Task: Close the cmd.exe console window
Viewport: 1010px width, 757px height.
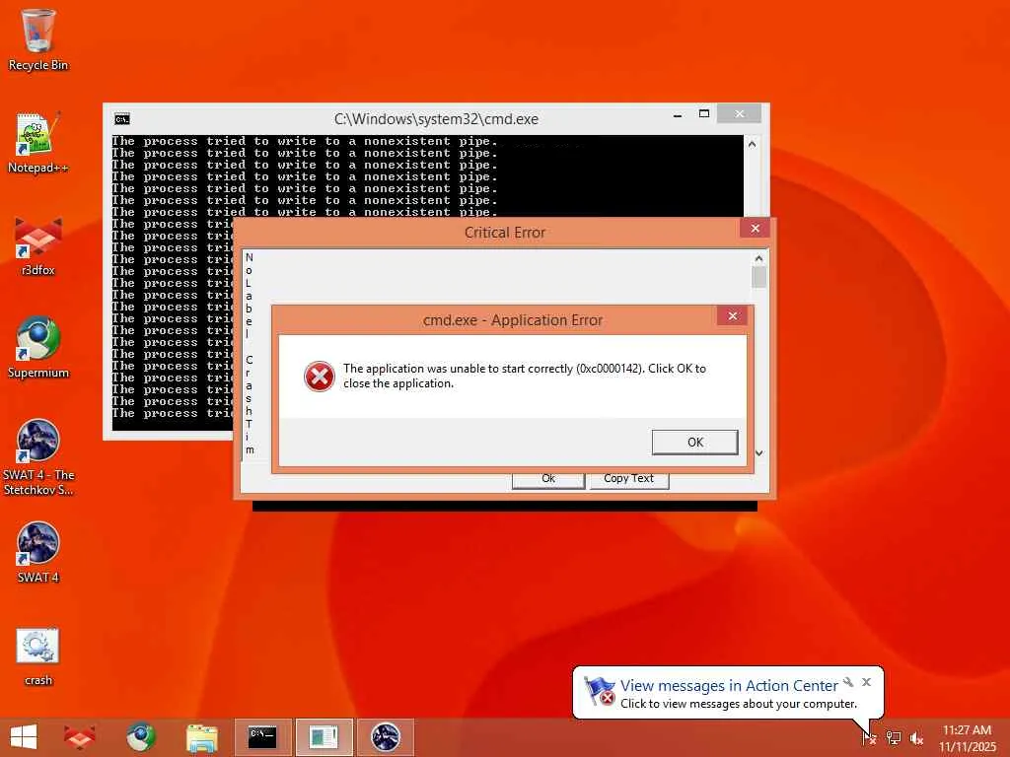Action: 739,114
